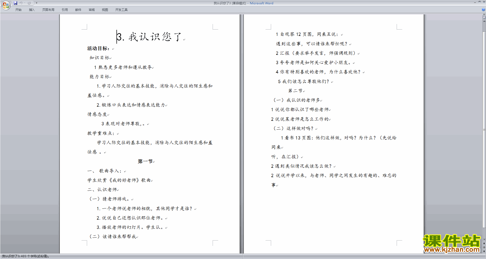Open the 开始 (Home) ribbon tab
Image resolution: width=486 pixels, height=259 pixels.
click(x=18, y=10)
